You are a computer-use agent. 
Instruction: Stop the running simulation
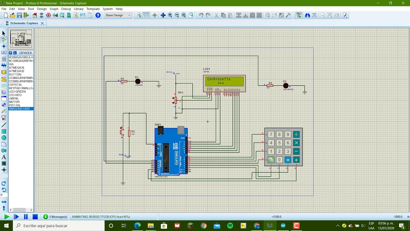tap(35, 217)
